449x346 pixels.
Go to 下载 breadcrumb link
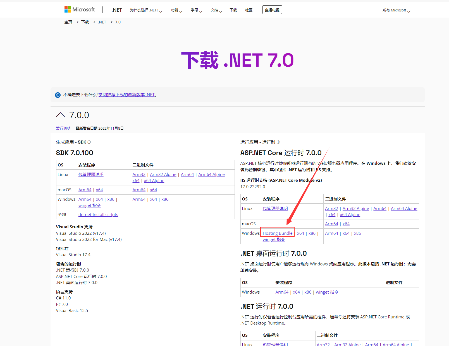85,22
